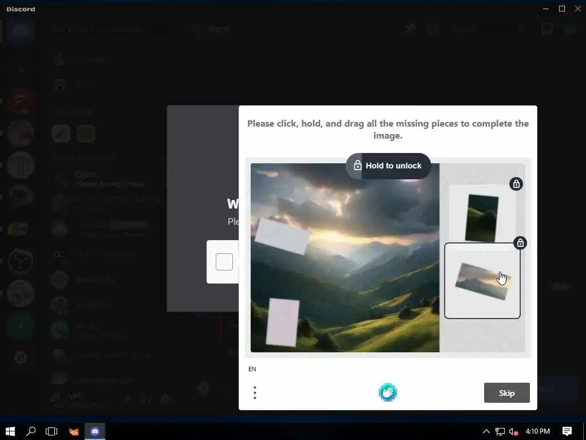Toggle deafen headphones in Discord user panel
Screen dimensions: 586x440
click(146, 399)
